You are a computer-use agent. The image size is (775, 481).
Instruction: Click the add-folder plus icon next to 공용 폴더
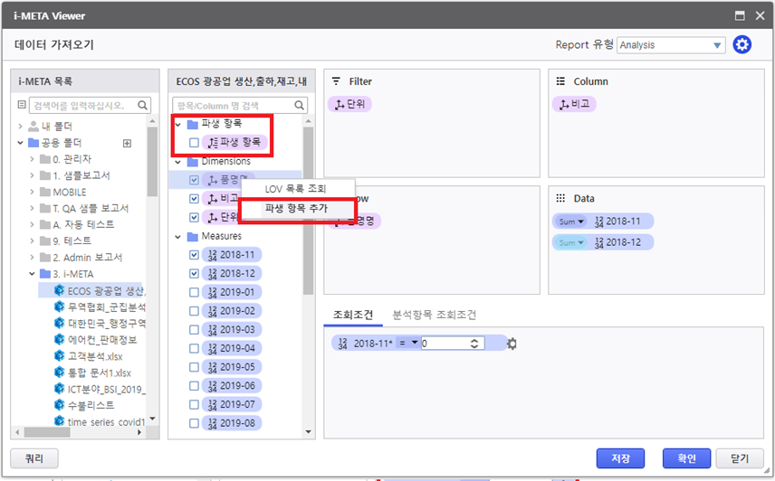click(x=128, y=143)
